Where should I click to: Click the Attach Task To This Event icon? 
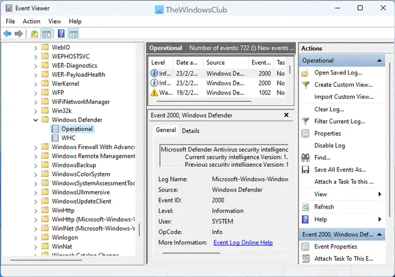coord(305,258)
